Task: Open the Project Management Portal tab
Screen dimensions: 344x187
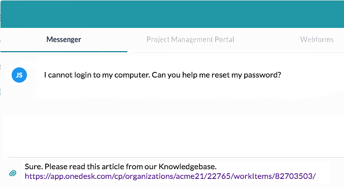Action: 190,40
